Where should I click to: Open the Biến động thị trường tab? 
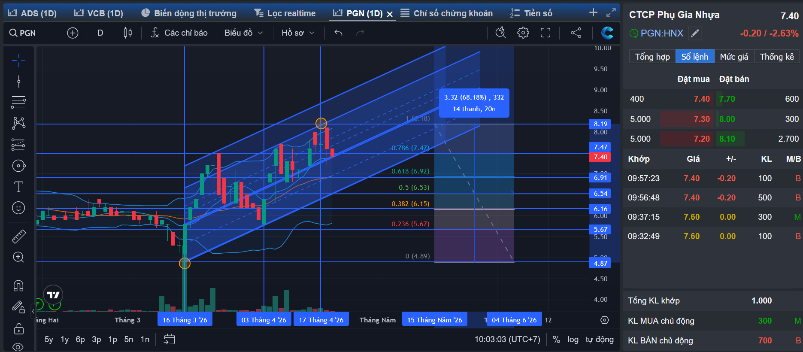189,13
